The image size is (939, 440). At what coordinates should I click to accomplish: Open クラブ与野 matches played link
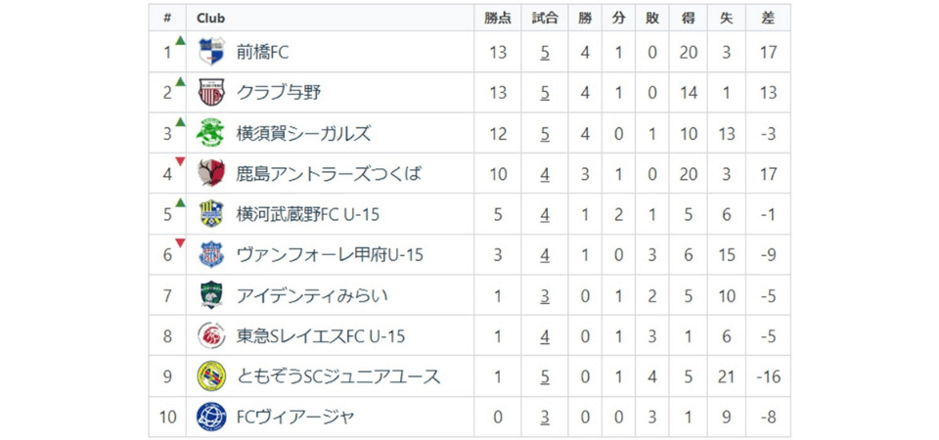545,93
